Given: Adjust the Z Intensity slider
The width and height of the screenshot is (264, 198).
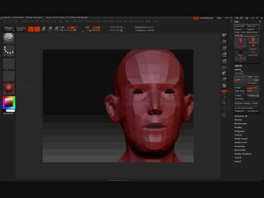Looking at the screenshot, I should coord(94,30).
